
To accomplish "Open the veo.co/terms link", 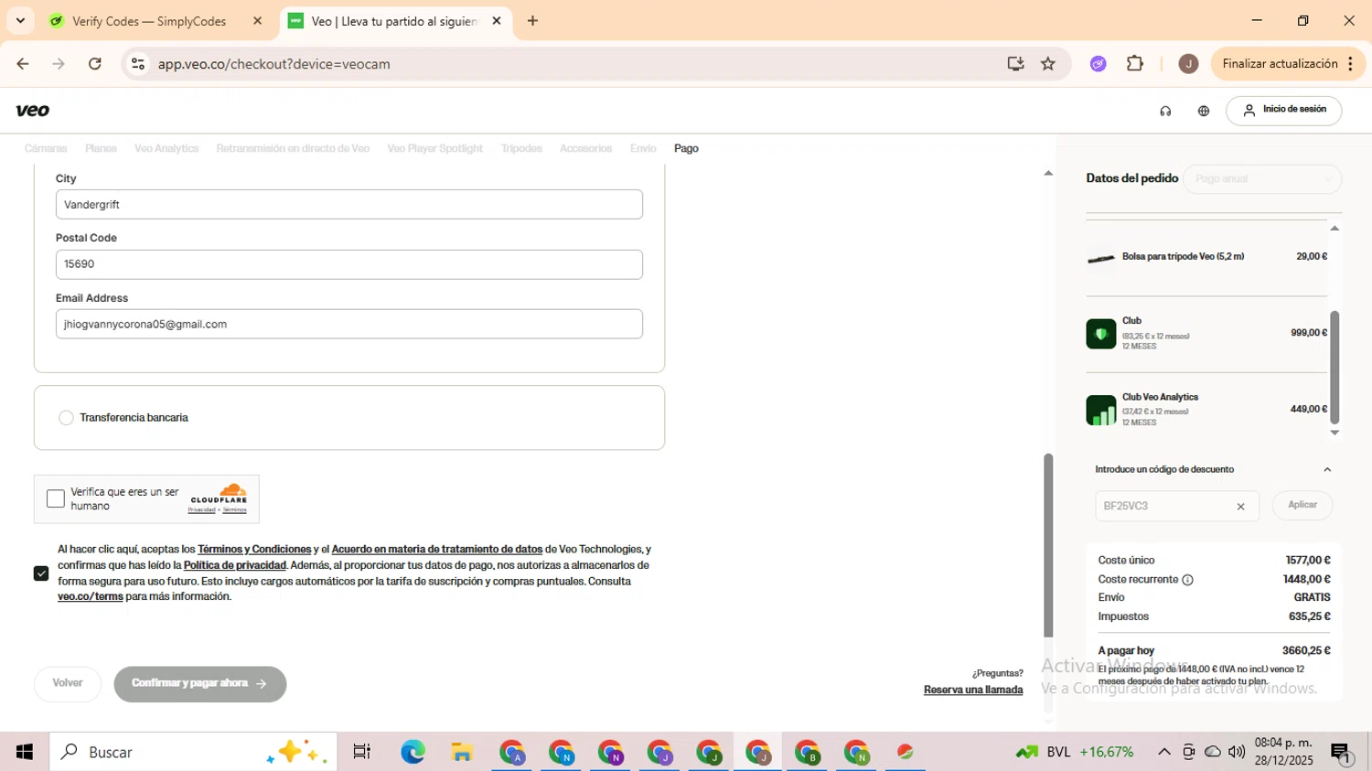I will (90, 597).
